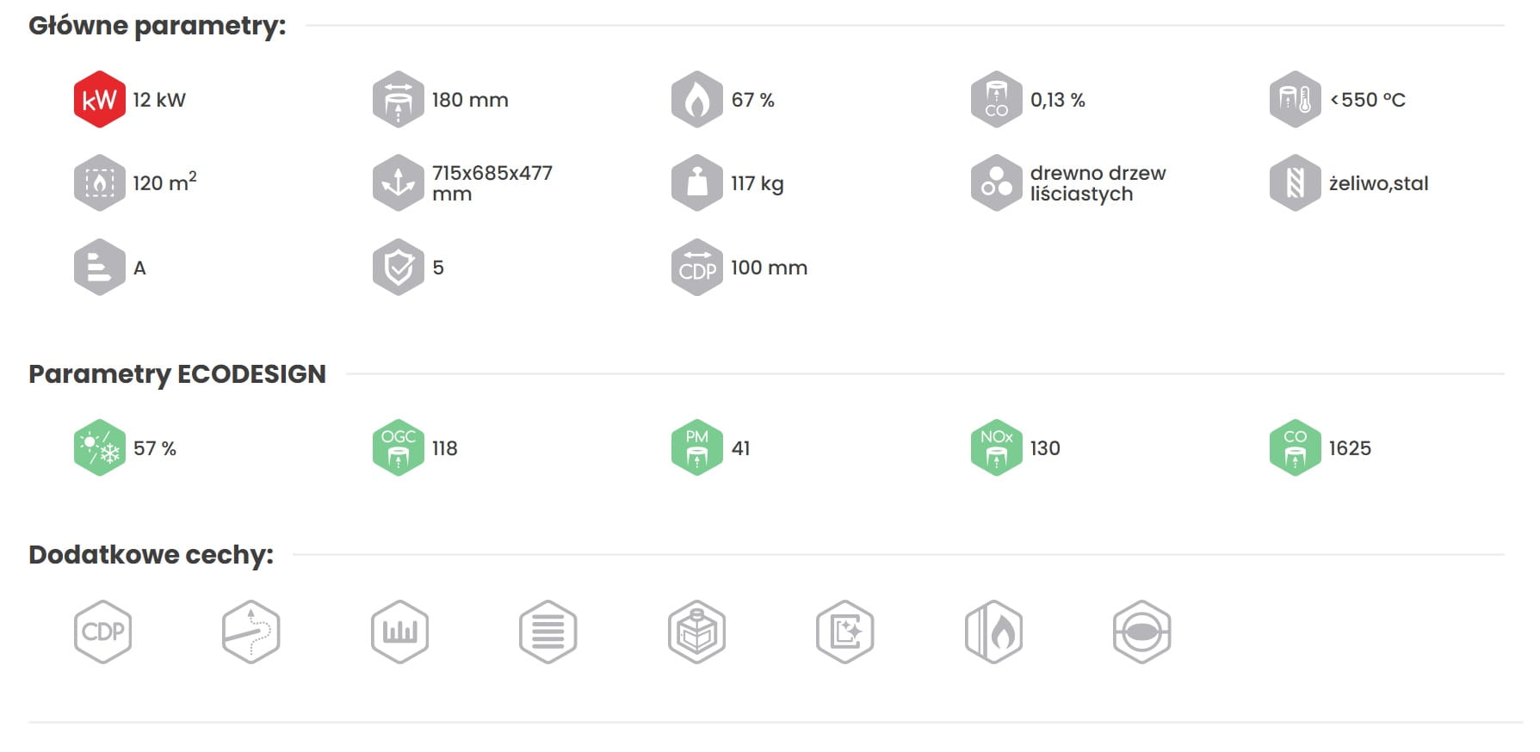The image size is (1540, 752).
Task: Click the wood fuel type icon
Action: [996, 183]
